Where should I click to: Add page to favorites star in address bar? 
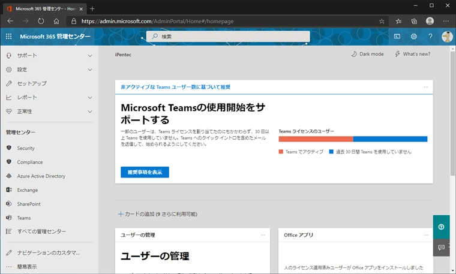click(382, 21)
